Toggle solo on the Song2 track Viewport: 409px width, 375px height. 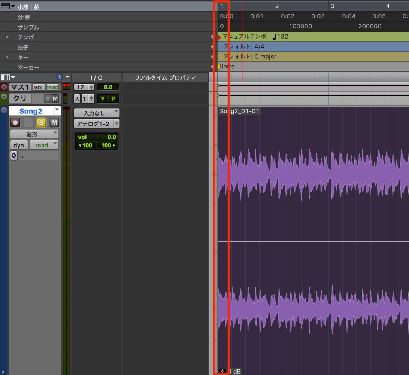[41, 122]
